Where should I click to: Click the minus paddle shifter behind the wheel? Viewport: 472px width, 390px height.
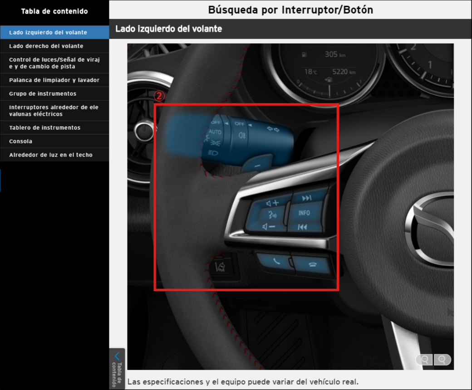[257, 165]
